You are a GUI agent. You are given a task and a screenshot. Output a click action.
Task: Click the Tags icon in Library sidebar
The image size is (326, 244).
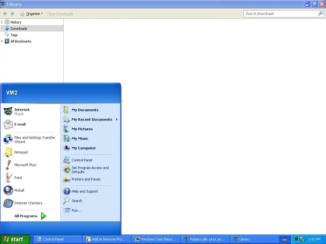point(7,35)
